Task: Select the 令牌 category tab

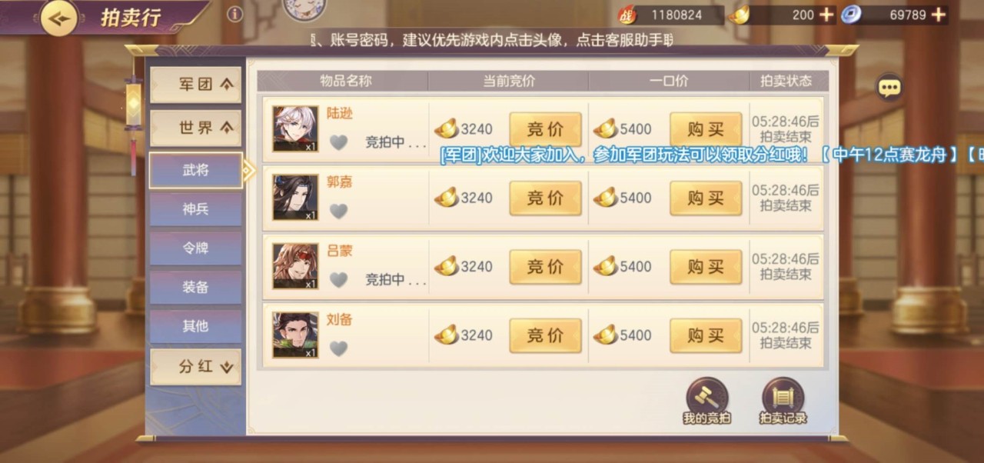Action: coord(195,248)
